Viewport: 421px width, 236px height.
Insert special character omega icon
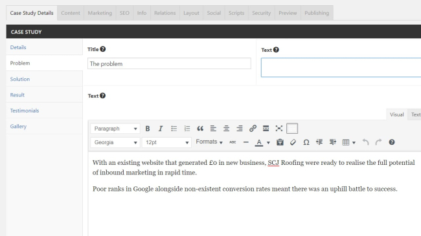pyautogui.click(x=306, y=142)
